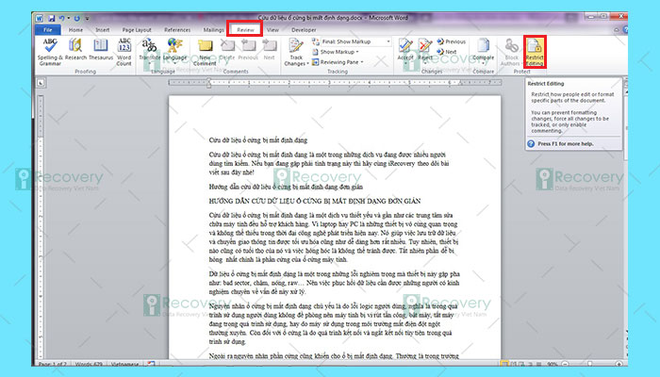The height and width of the screenshot is (377, 660).
Task: Turn on Track Changes
Action: point(296,52)
